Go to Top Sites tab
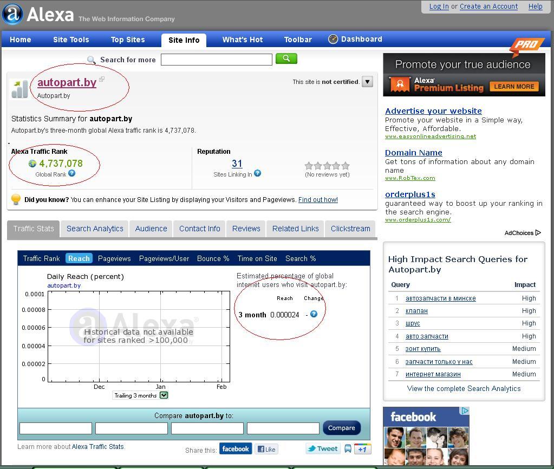Image resolution: width=554 pixels, height=469 pixels. [x=128, y=40]
